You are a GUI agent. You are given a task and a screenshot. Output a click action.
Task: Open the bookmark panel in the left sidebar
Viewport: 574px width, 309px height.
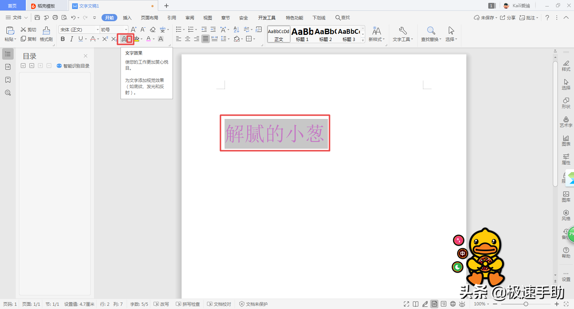pyautogui.click(x=8, y=80)
